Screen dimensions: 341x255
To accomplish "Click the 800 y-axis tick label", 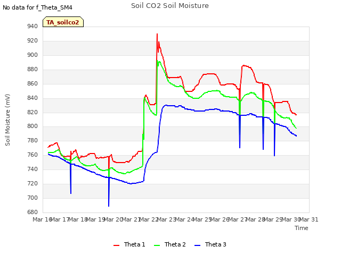I will tap(33, 126).
